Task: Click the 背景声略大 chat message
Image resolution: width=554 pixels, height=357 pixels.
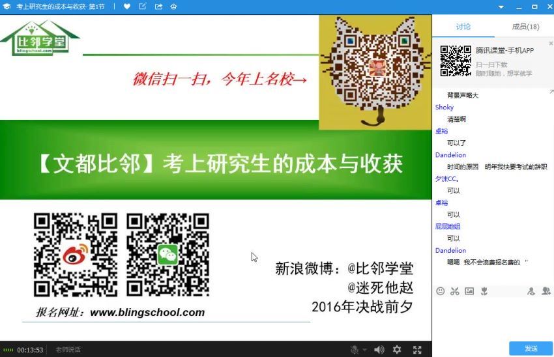Action: click(463, 95)
